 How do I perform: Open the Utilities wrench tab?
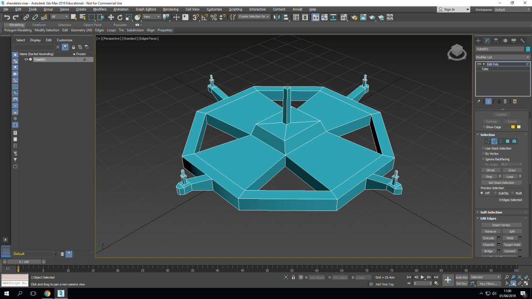tap(523, 41)
